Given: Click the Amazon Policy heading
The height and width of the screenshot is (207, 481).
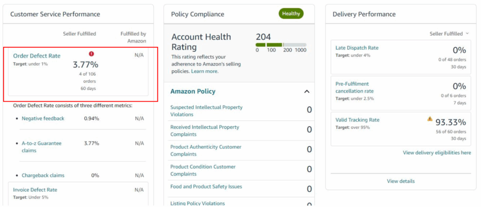Looking at the screenshot, I should (193, 91).
